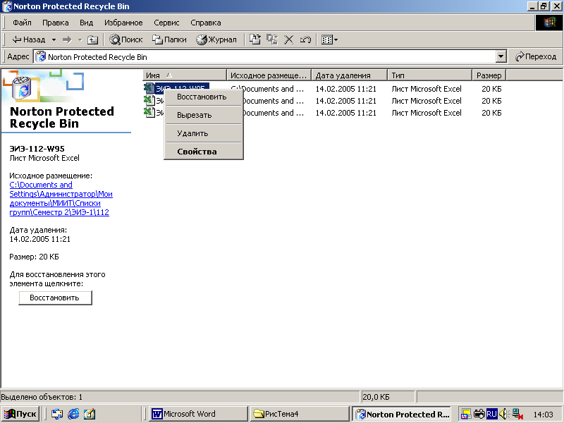The image size is (564, 423).
Task: Click the Forward arrow toolbar button
Action: coord(67,39)
